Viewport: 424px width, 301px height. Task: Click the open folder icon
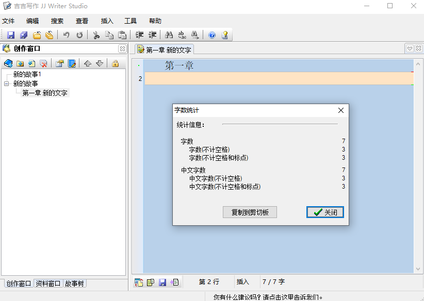tap(37, 35)
